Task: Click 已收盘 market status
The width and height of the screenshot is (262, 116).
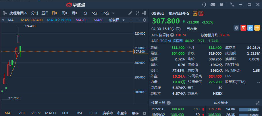Action: (x=192, y=29)
